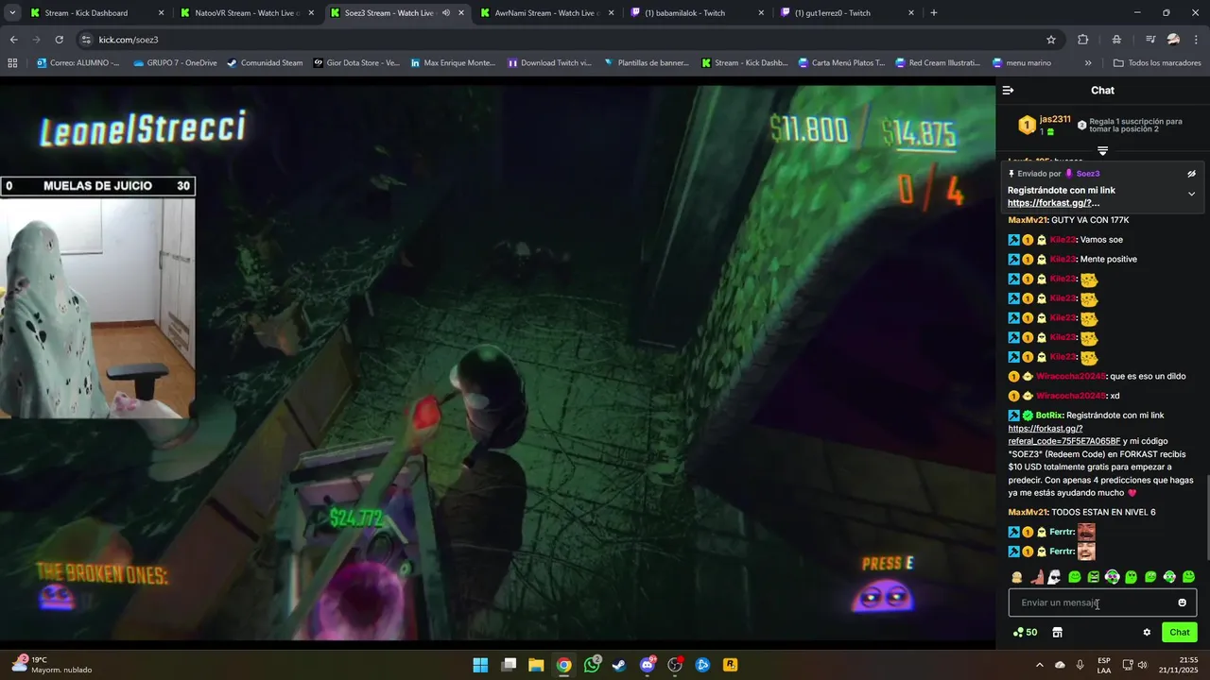Open the media controls icon in toolbar
Screen dimensions: 1210x680
tap(1150, 40)
